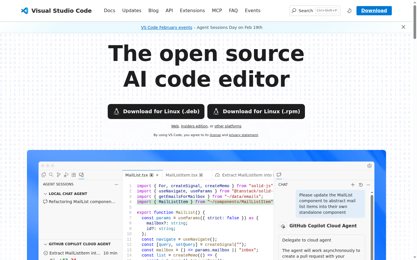
Task: Open the other platforms link
Action: pos(228,126)
